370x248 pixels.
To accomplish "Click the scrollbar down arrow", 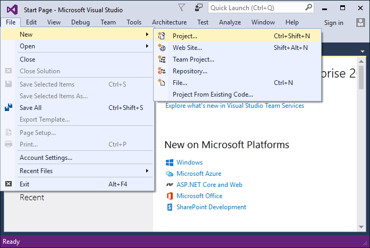I will click(361, 227).
